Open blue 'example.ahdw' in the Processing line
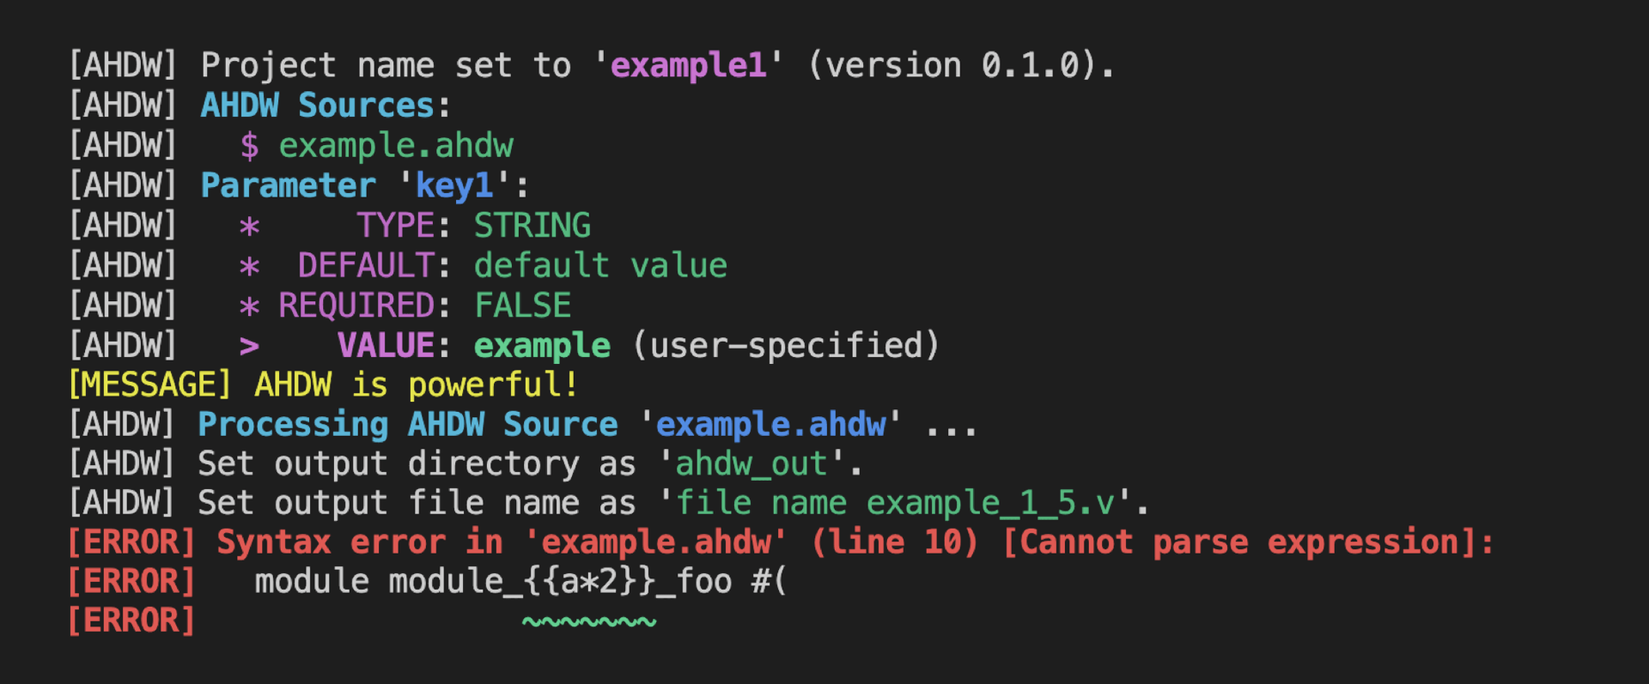1649x684 pixels. click(770, 425)
